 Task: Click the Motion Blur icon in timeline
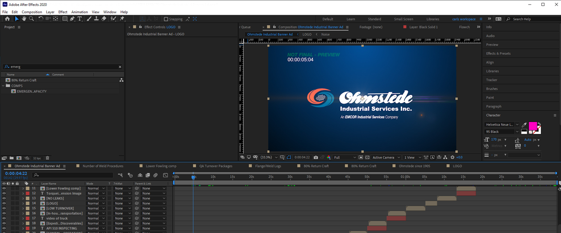[155, 175]
